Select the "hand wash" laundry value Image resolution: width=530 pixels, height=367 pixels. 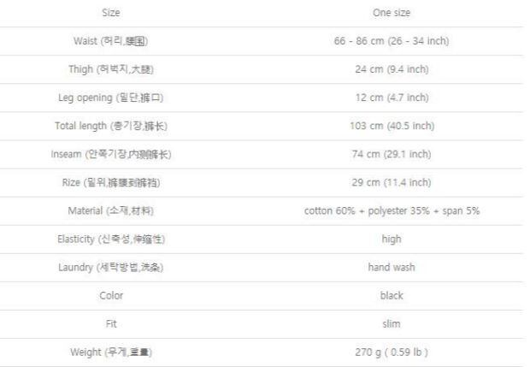(x=392, y=267)
